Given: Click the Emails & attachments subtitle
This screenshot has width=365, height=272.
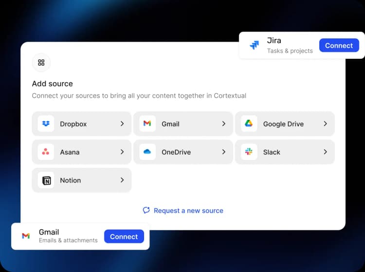Looking at the screenshot, I should pos(68,240).
